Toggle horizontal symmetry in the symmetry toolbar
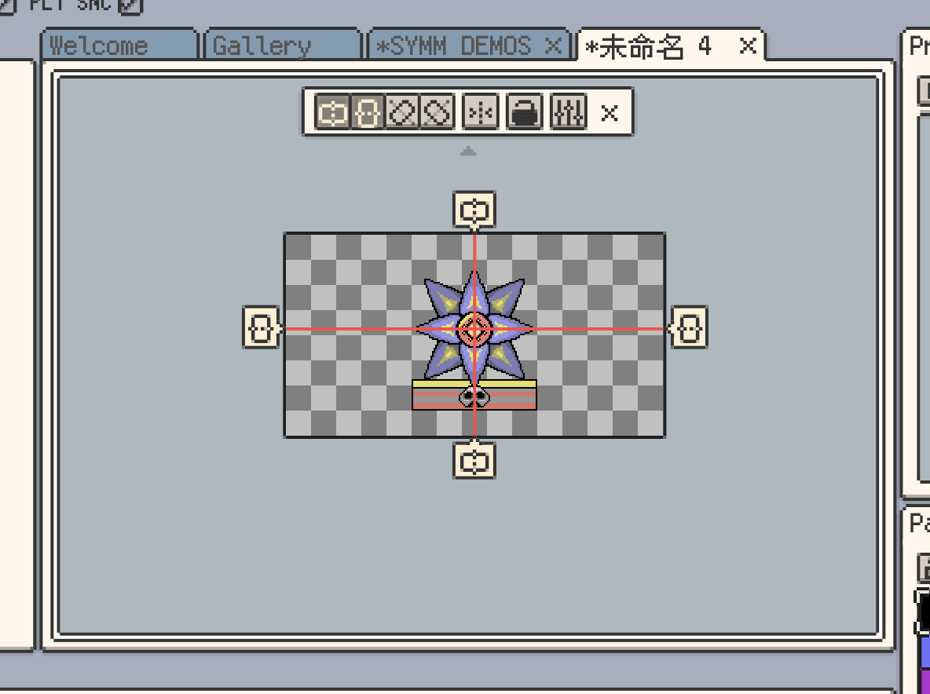The width and height of the screenshot is (930, 694). pyautogui.click(x=332, y=113)
